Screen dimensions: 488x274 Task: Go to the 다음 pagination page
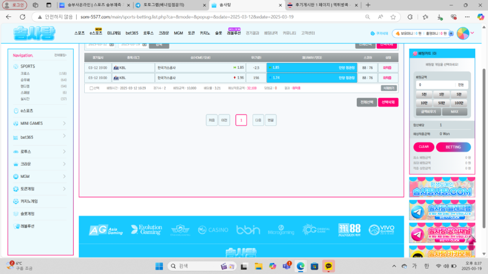click(258, 120)
